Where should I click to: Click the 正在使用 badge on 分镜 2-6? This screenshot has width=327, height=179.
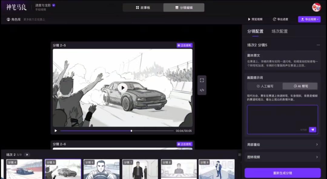(x=184, y=144)
